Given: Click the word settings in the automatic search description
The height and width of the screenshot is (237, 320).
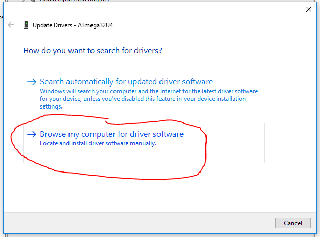Looking at the screenshot, I should [51, 106].
